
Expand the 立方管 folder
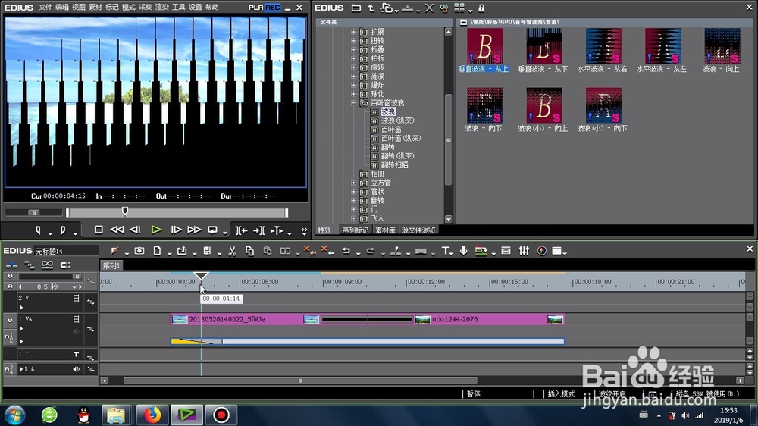353,183
